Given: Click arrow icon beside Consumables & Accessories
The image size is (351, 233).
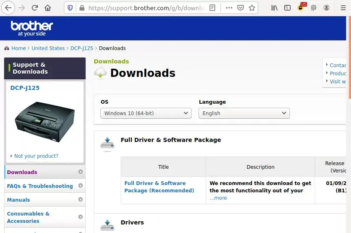Looking at the screenshot, I should 80,217.
